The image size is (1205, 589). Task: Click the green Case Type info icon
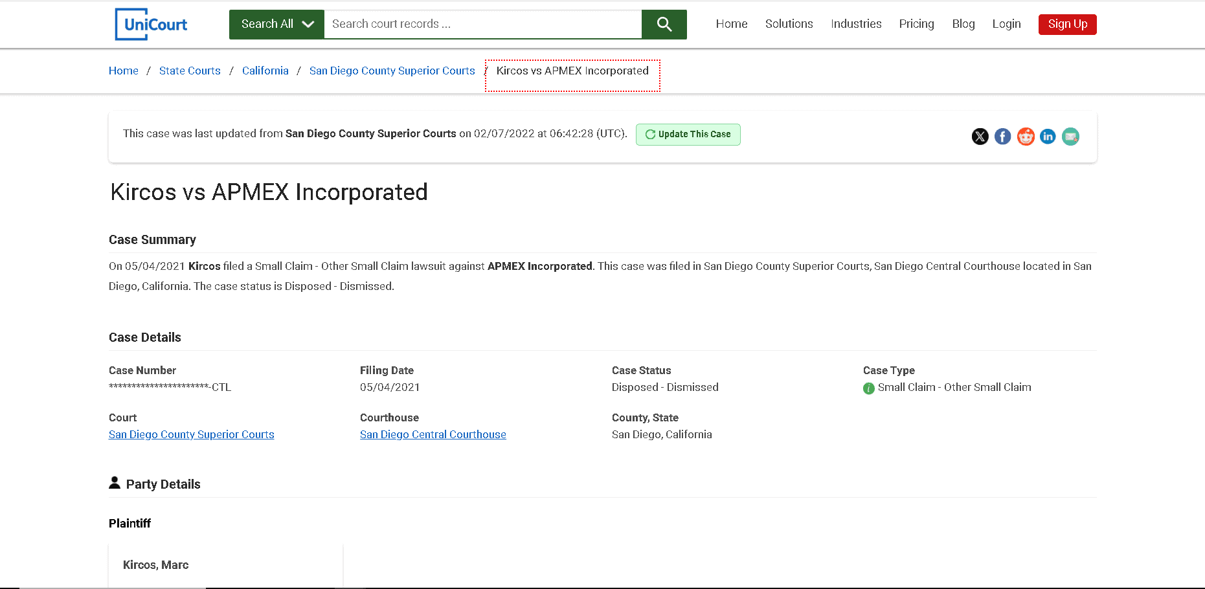point(869,388)
